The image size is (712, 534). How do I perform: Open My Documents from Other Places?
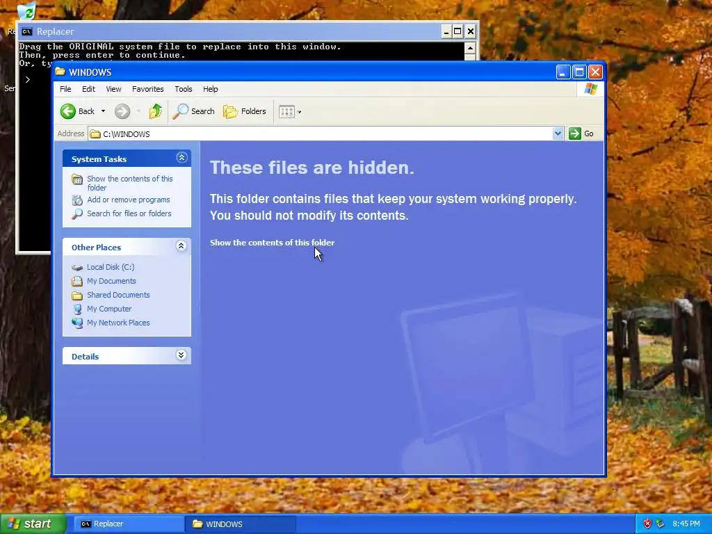pyautogui.click(x=111, y=281)
